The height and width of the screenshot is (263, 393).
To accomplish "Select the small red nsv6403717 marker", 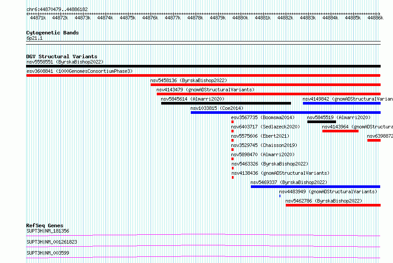I will pyautogui.click(x=232, y=131).
